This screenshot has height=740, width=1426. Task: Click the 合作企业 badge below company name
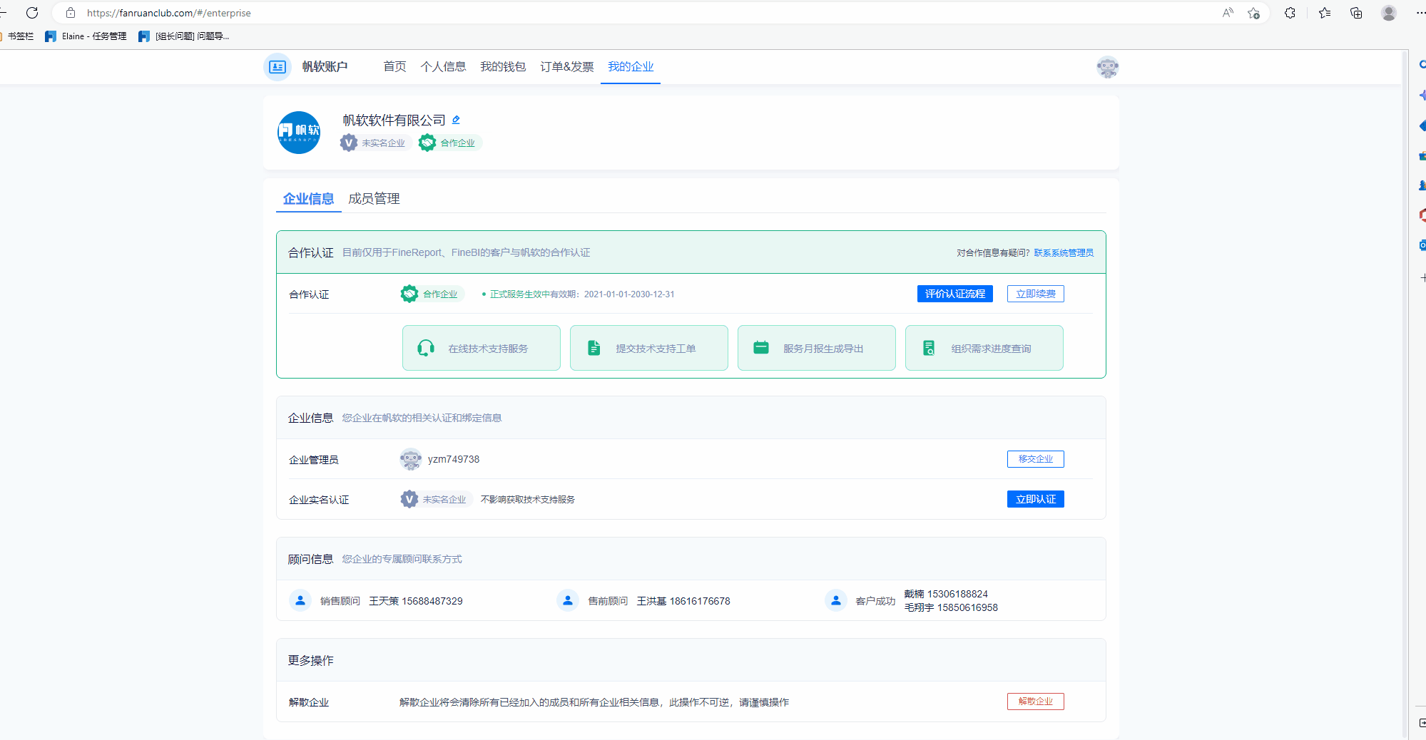coord(449,143)
